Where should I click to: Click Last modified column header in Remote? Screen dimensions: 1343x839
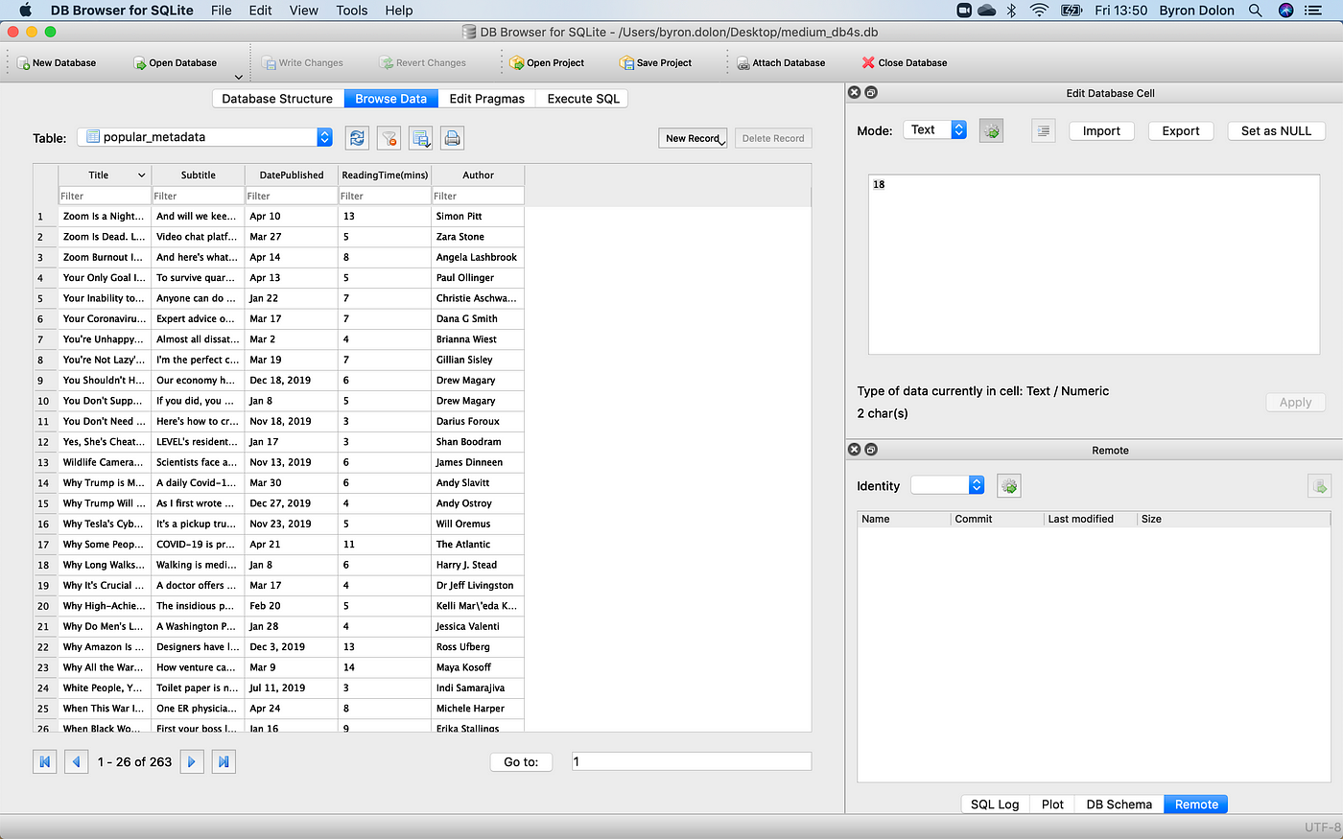pos(1091,519)
